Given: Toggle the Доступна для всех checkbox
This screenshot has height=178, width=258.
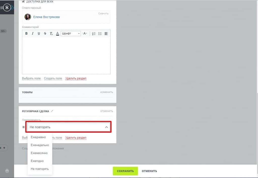Looking at the screenshot, I should point(23,2).
